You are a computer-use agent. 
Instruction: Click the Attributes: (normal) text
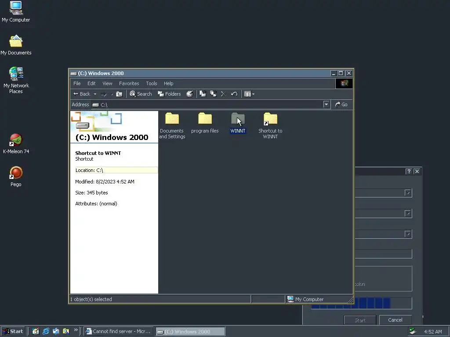pos(96,204)
